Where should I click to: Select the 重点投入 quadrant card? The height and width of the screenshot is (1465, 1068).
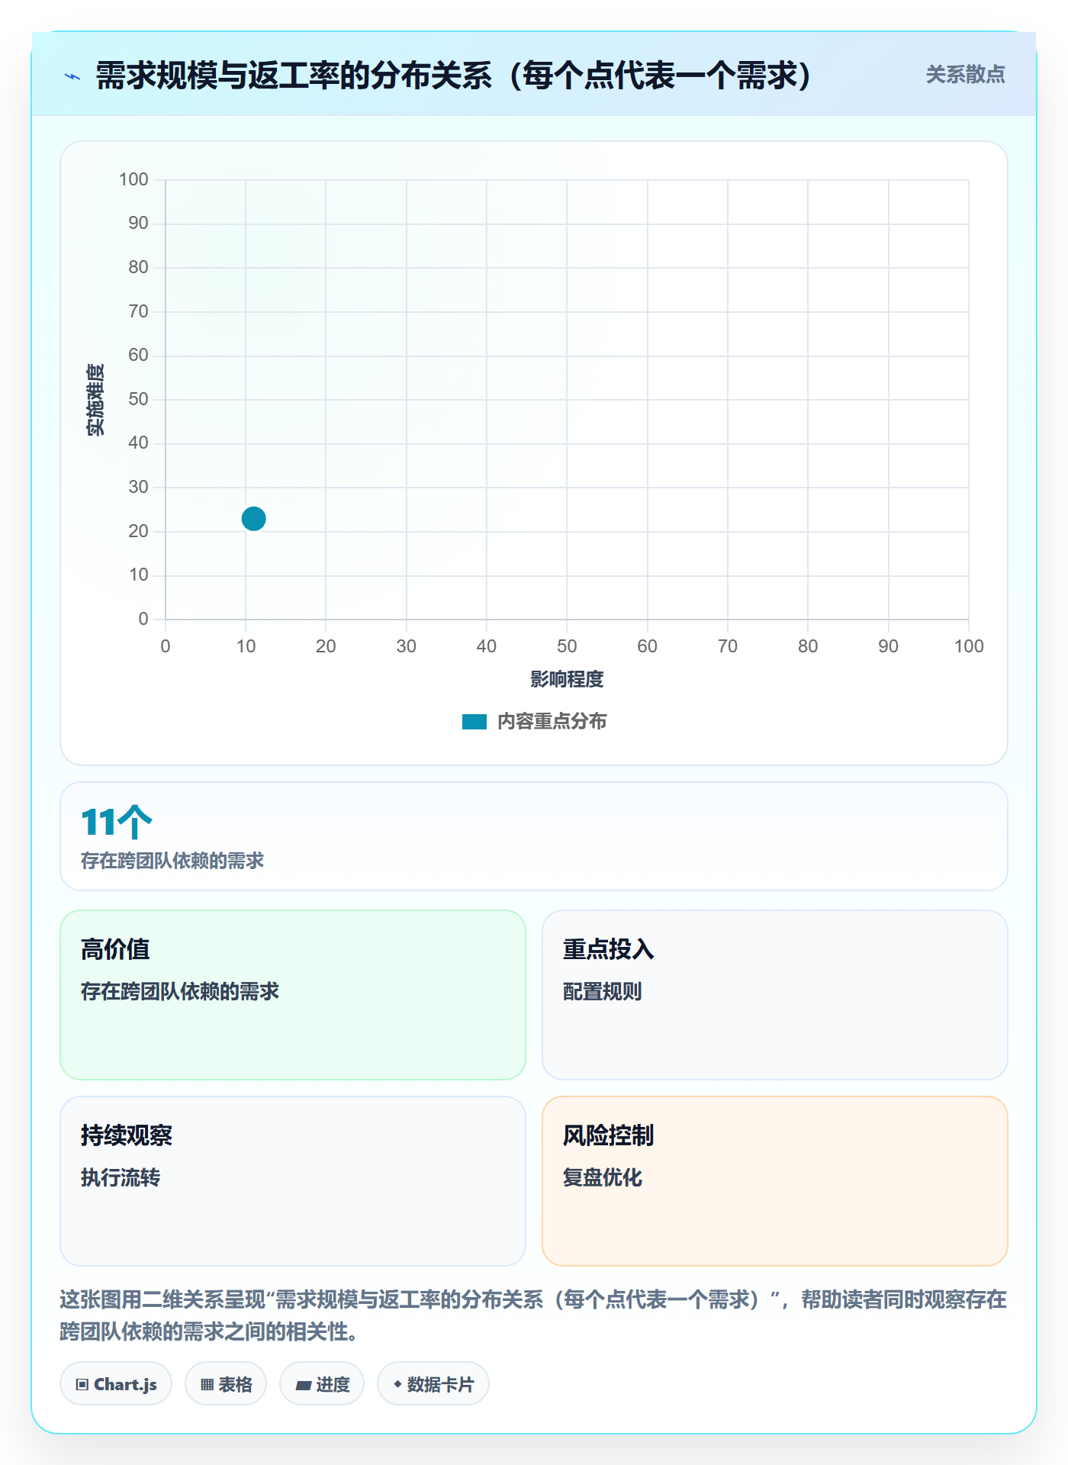775,995
